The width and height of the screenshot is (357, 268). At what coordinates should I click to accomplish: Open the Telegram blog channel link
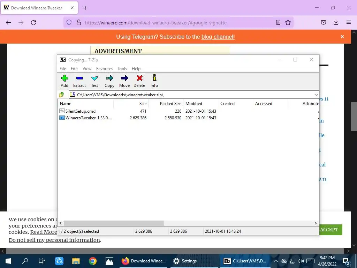218,37
